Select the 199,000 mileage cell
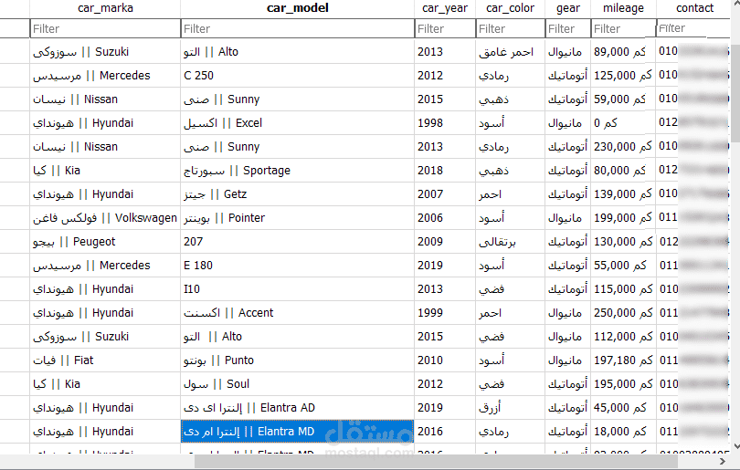Image resolution: width=740 pixels, height=470 pixels. tap(623, 218)
